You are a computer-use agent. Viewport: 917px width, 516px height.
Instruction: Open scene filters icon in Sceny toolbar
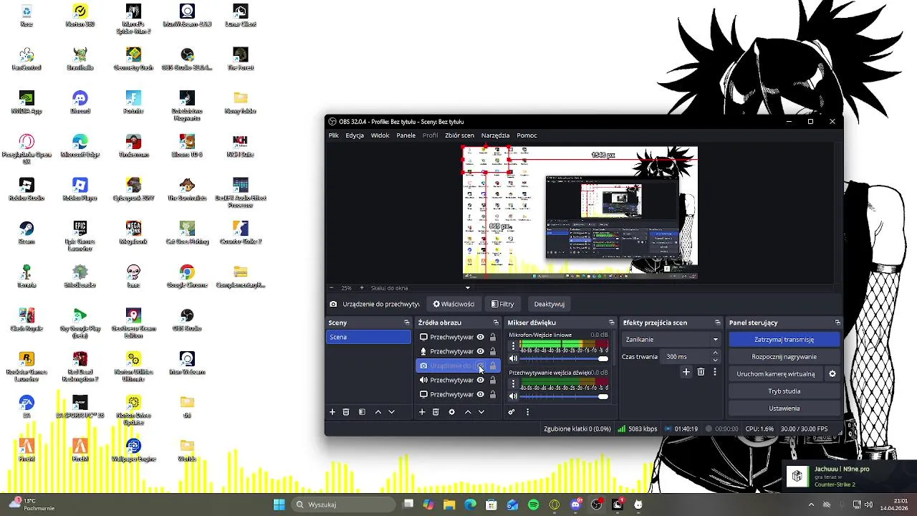[x=362, y=412]
